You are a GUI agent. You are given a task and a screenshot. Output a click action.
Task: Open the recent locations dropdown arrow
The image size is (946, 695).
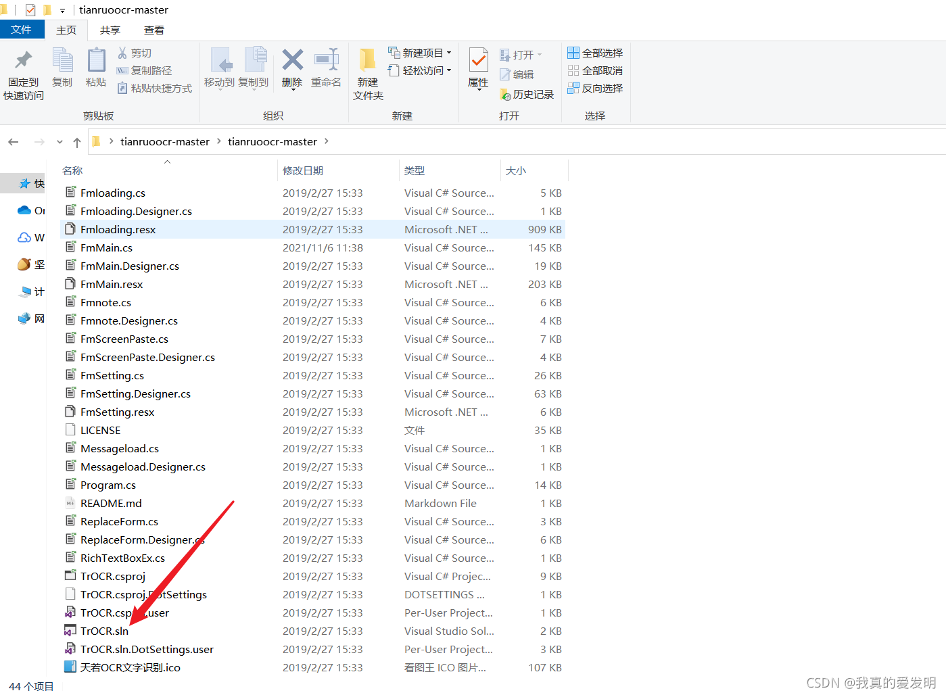[x=60, y=142]
